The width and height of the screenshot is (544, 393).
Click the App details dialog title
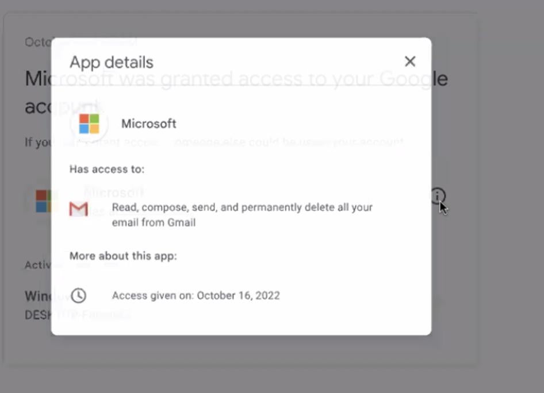point(111,62)
